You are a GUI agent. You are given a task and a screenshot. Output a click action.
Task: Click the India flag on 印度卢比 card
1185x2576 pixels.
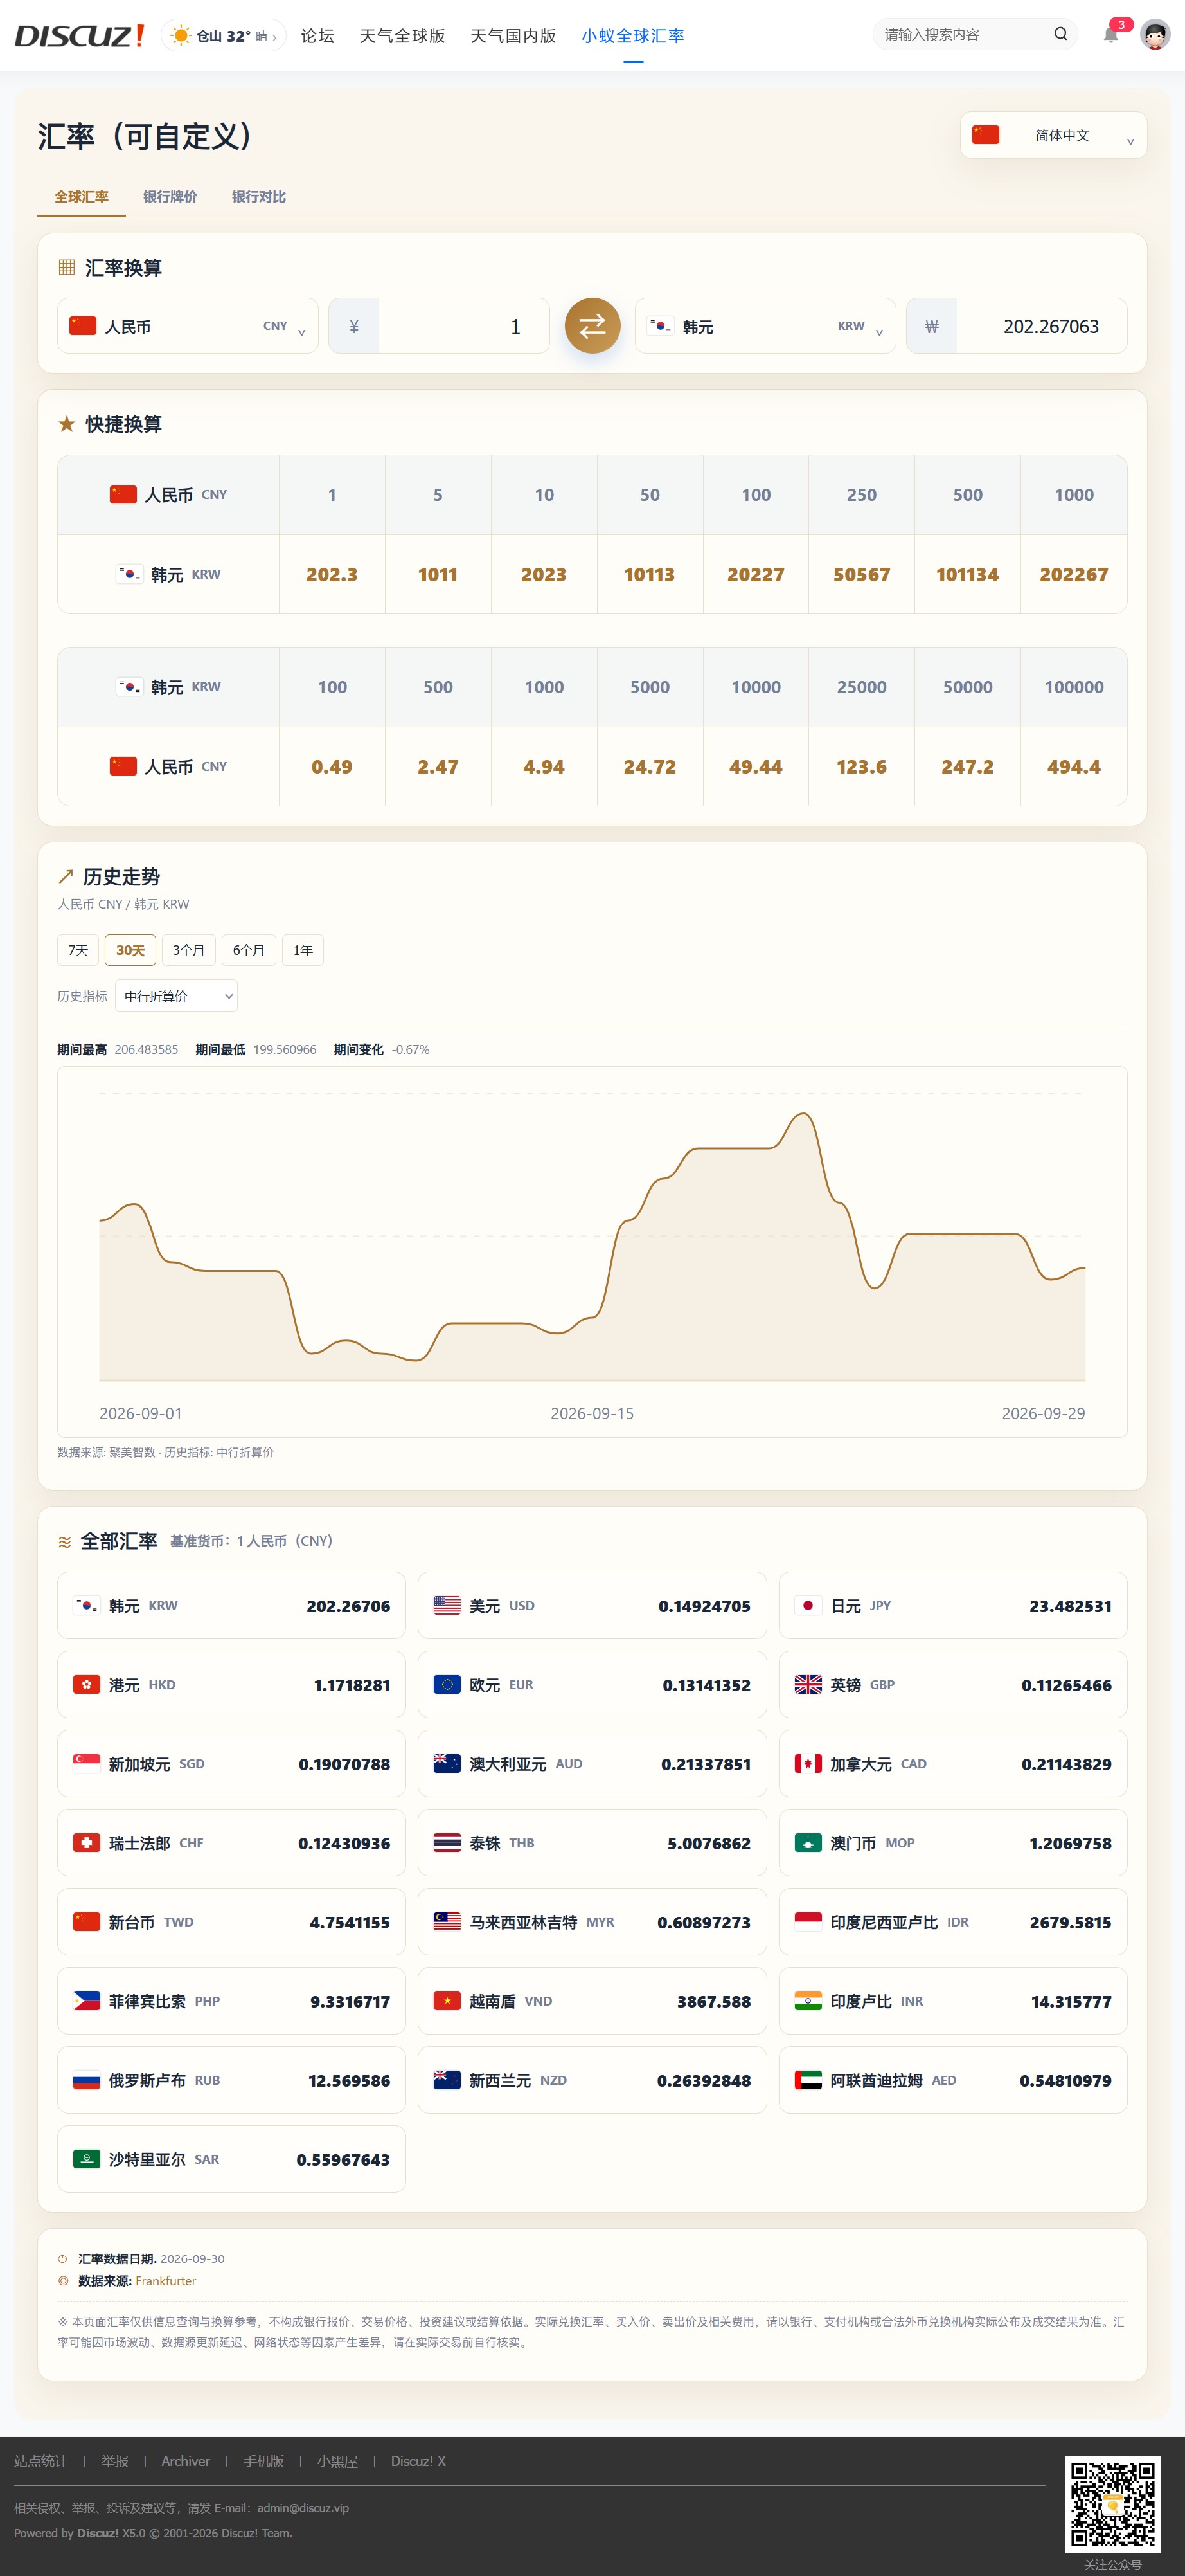coord(807,2000)
